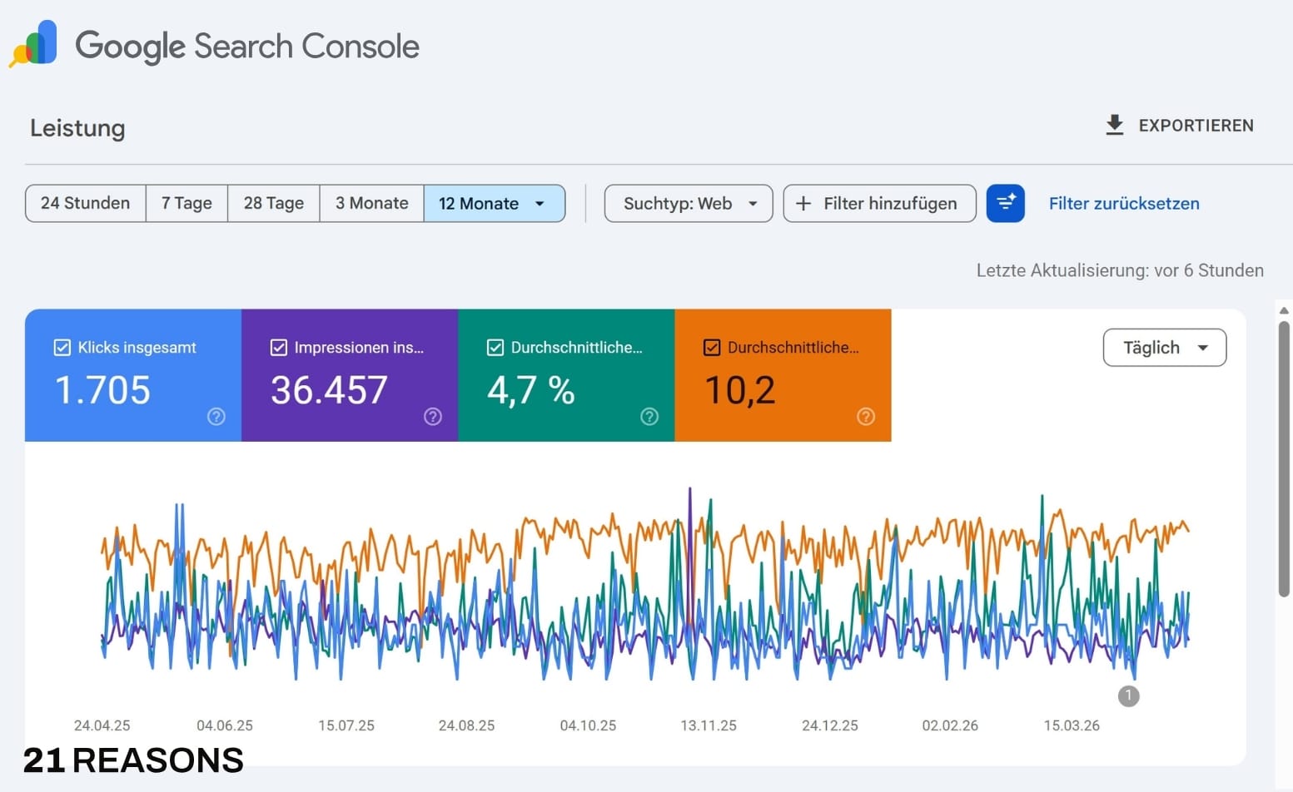This screenshot has width=1293, height=792.
Task: Click the Google Search Console title text
Action: [247, 46]
